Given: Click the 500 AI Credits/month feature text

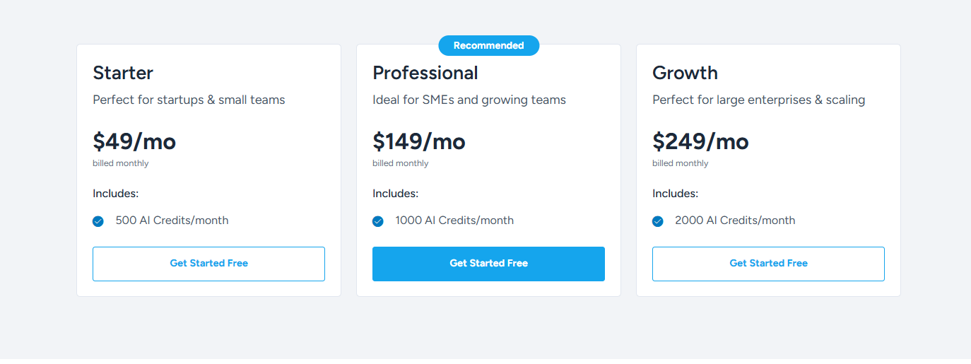Looking at the screenshot, I should pos(172,221).
